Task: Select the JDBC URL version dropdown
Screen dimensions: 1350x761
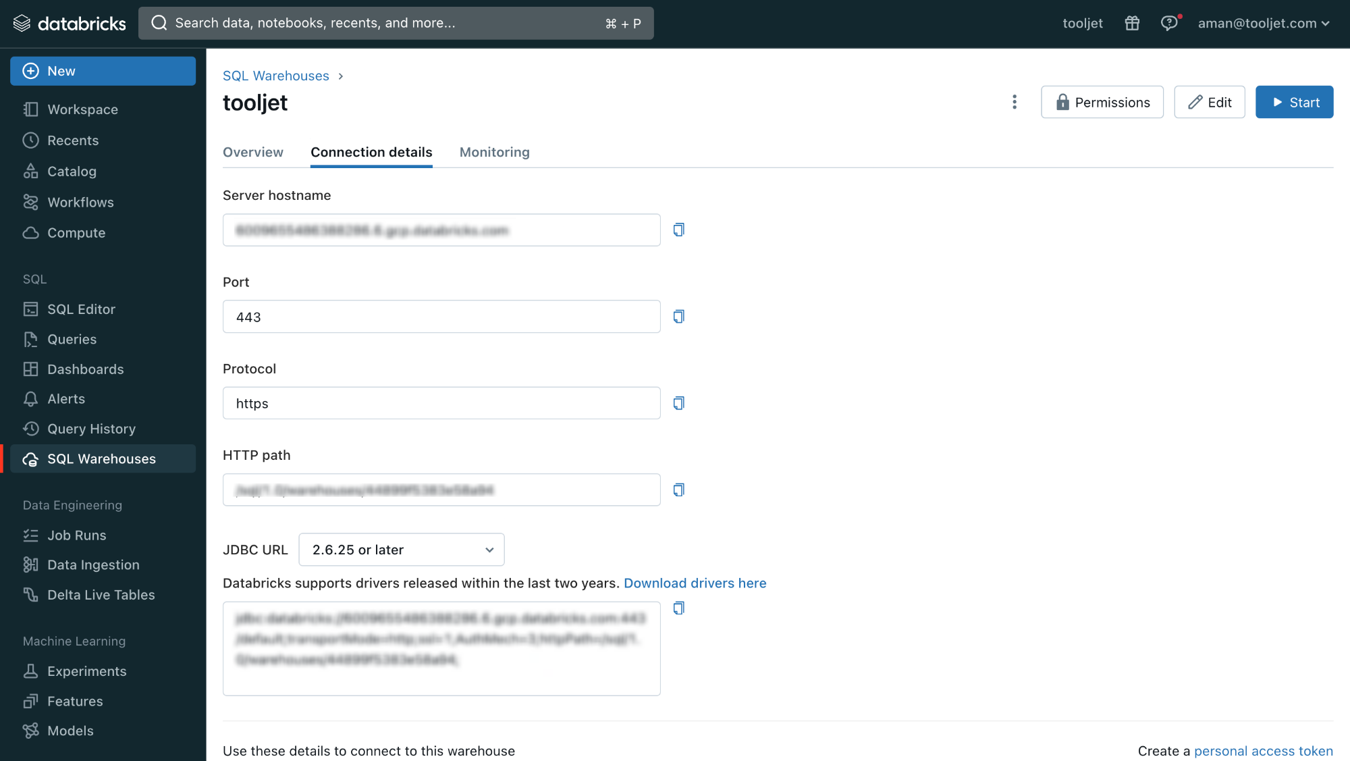Action: [x=400, y=550]
